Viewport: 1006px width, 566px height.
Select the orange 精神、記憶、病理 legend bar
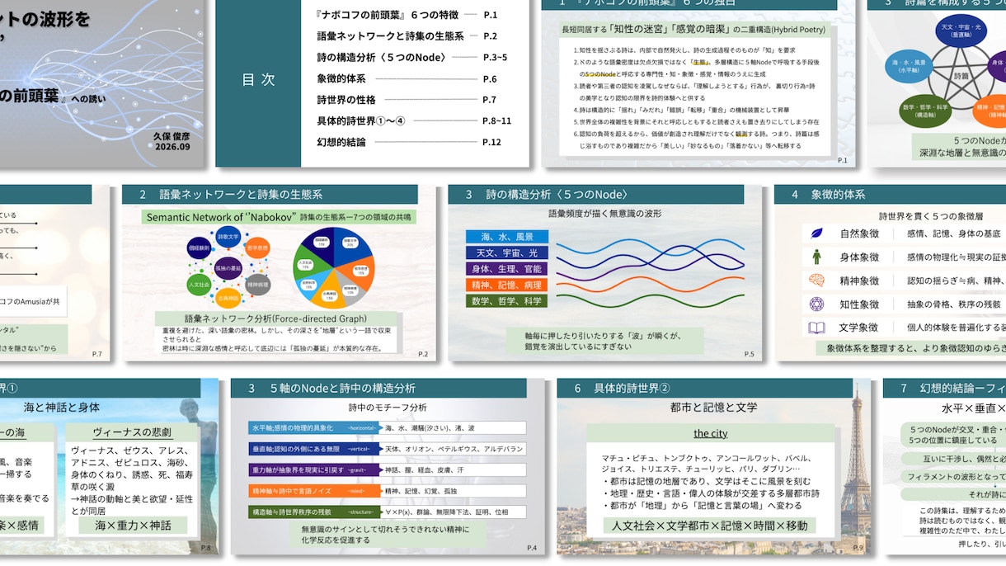pyautogui.click(x=507, y=285)
